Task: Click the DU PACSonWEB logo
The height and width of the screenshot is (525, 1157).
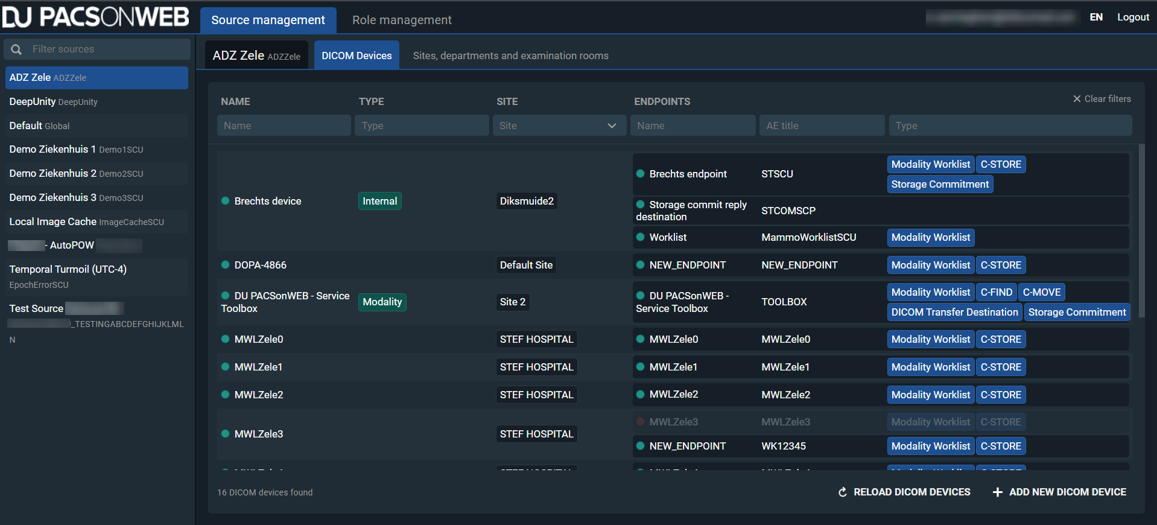Action: coord(96,17)
